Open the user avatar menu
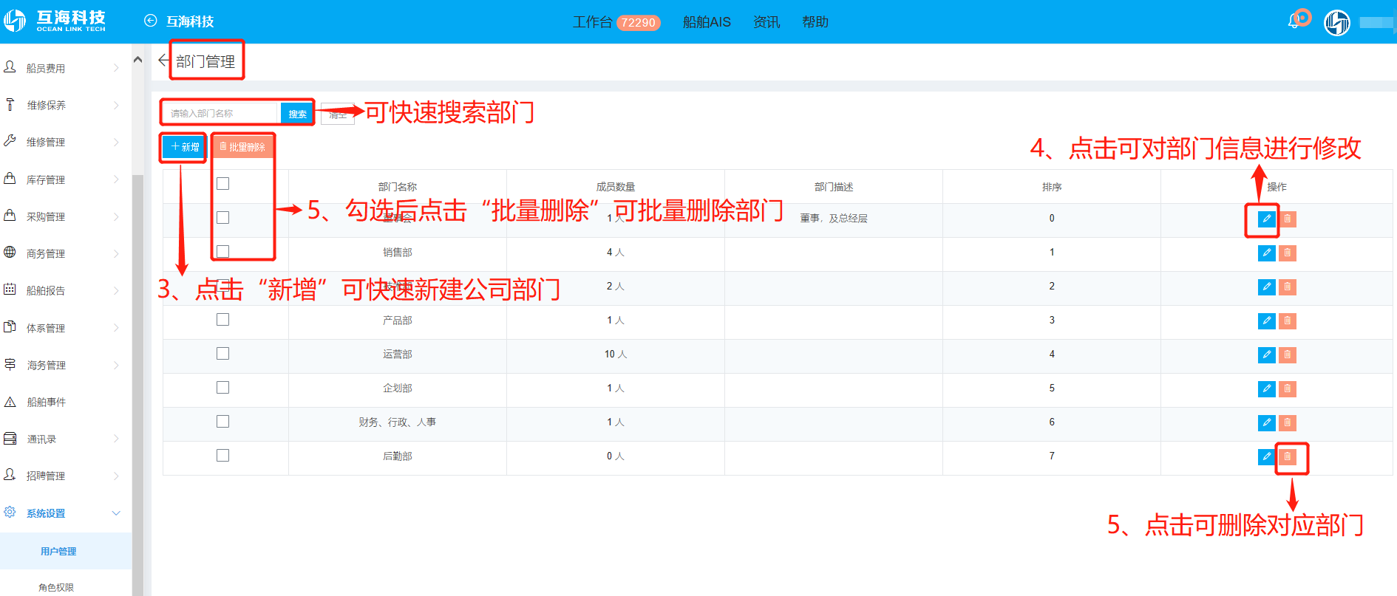1397x596 pixels. pos(1336,22)
